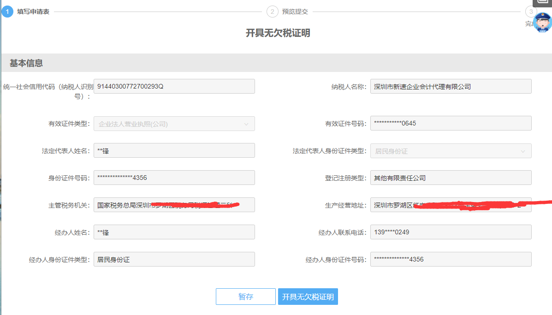Select the 预览提交 step label
Image resolution: width=552 pixels, height=315 pixels.
click(x=295, y=12)
